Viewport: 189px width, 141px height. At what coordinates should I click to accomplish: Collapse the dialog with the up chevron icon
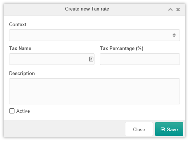[x=170, y=9]
